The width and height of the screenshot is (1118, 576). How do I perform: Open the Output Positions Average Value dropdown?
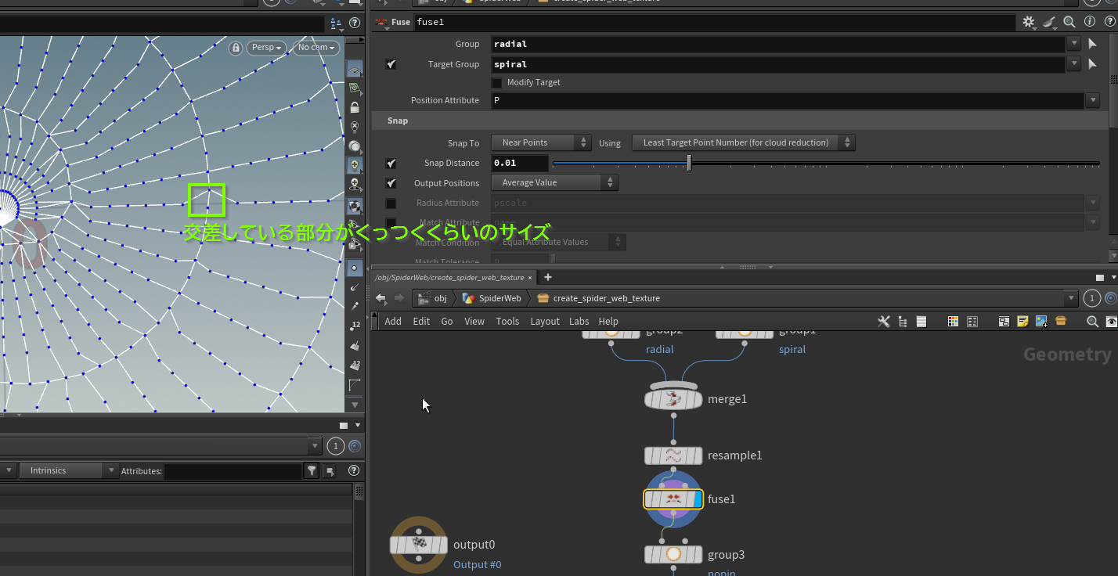pos(554,182)
